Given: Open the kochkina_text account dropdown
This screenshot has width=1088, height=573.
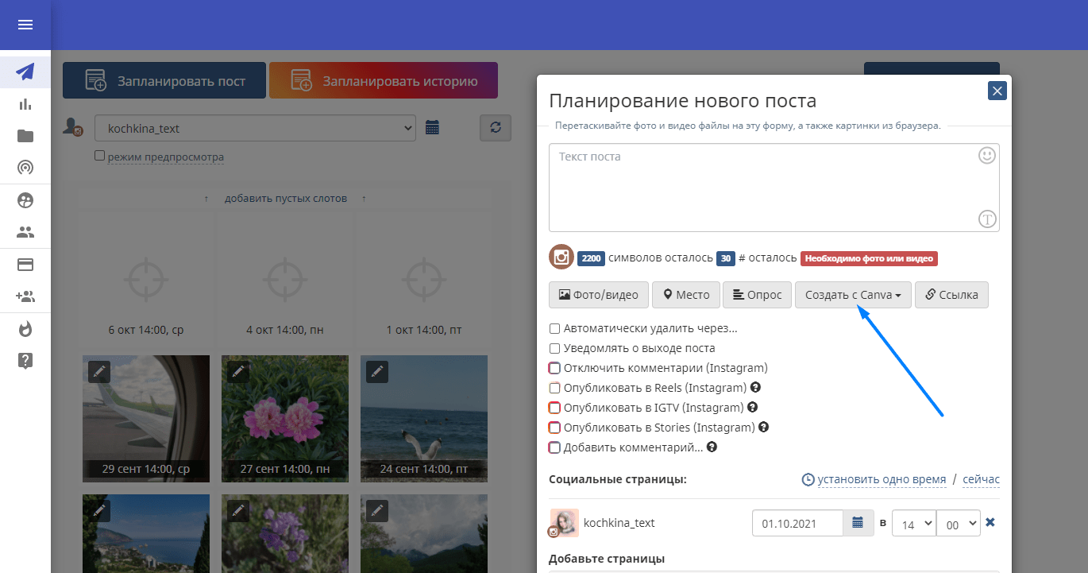Looking at the screenshot, I should click(255, 128).
